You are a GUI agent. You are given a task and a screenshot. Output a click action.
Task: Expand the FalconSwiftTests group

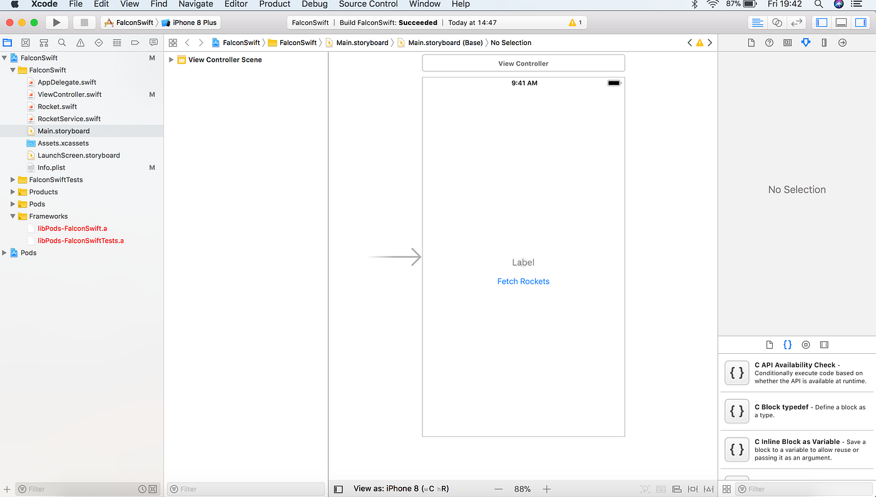coord(13,180)
